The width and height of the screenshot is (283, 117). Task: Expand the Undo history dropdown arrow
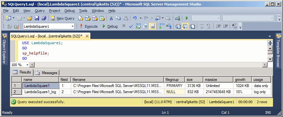click(141, 18)
